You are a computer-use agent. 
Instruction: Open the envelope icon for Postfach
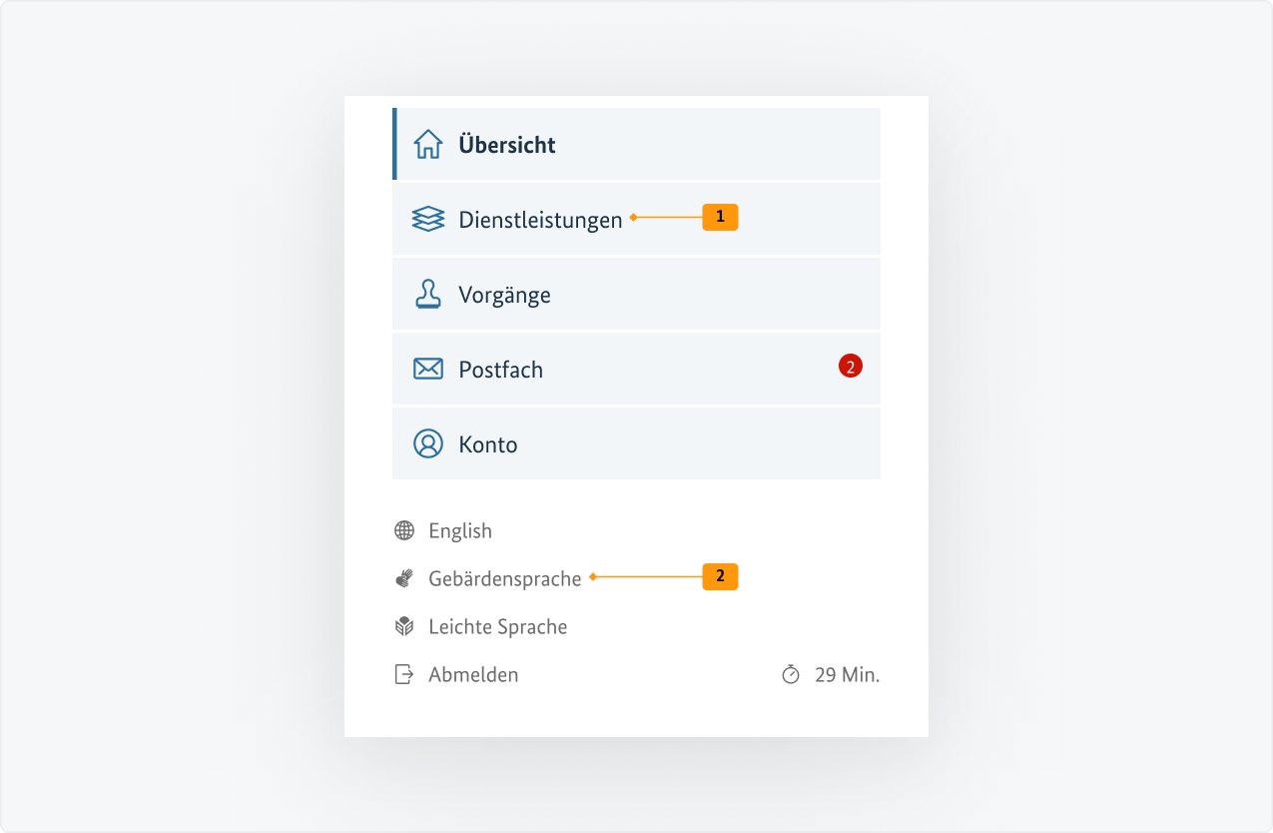click(428, 369)
